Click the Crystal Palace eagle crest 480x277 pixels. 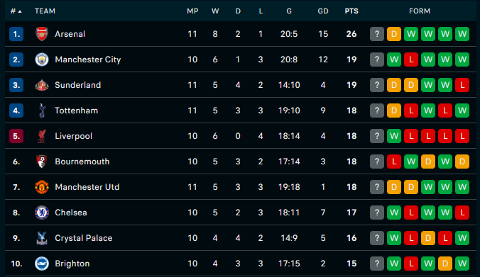(x=42, y=238)
